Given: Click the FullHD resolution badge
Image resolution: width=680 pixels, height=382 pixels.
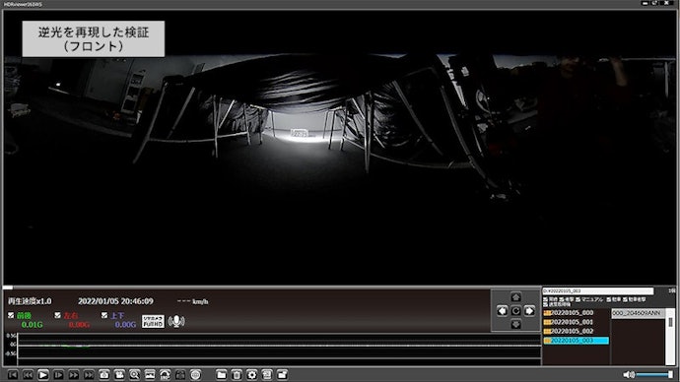Looking at the screenshot, I should click(x=153, y=321).
